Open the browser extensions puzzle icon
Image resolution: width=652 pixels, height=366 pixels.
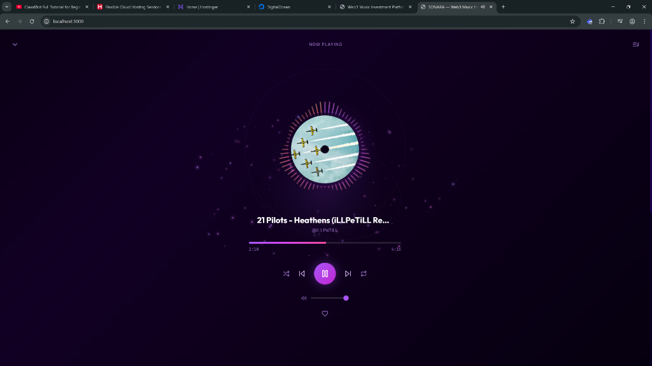602,21
